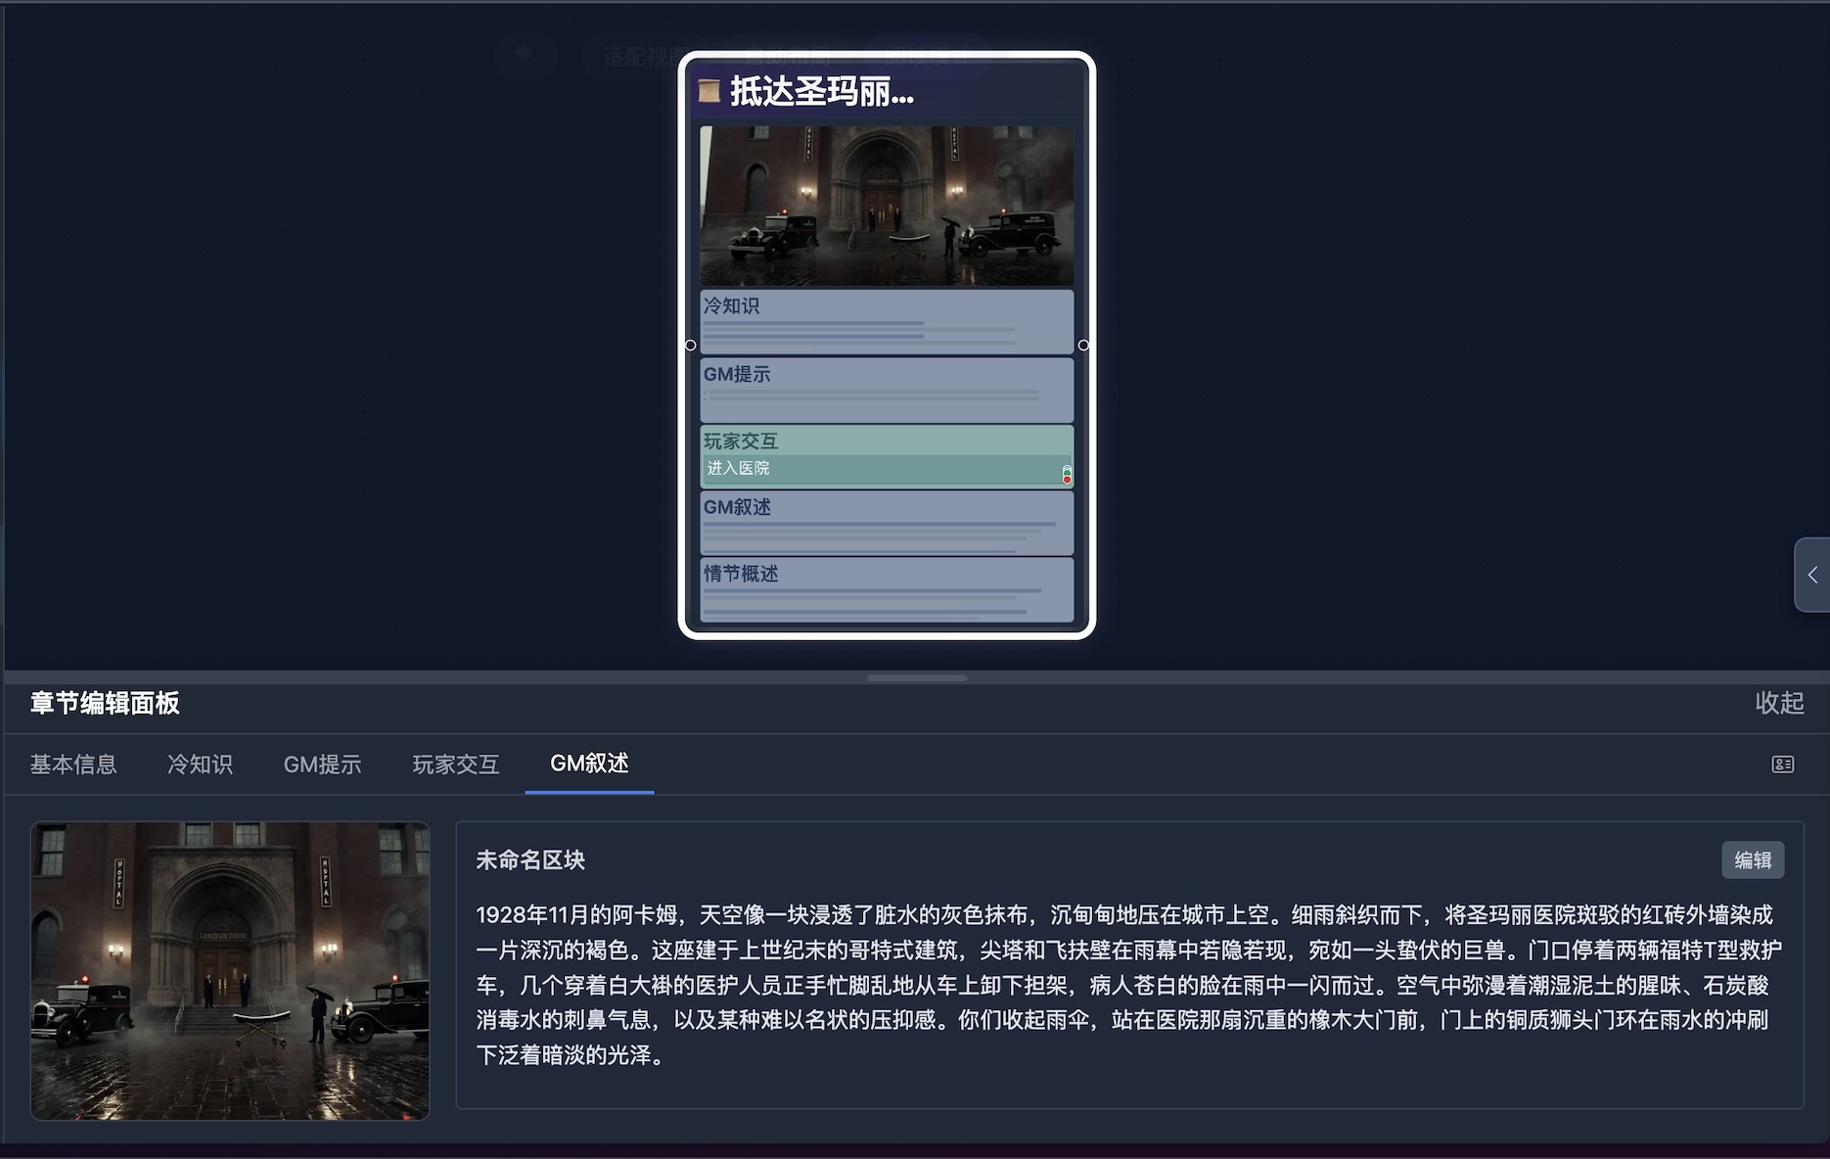
Task: Click the 编辑 button for the unnamed block
Action: [x=1754, y=859]
